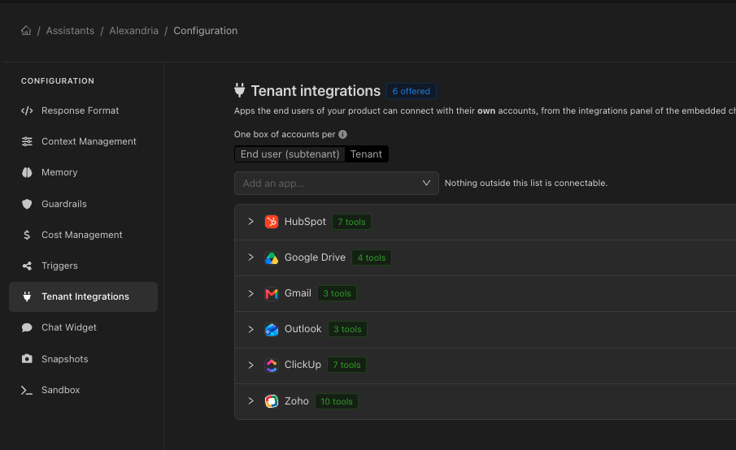Click the plug icon beside Tenant integrations heading
The image size is (736, 450).
(x=239, y=90)
